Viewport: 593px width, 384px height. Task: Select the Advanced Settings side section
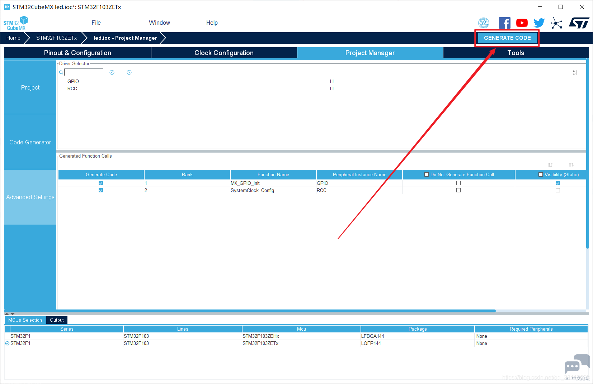pyautogui.click(x=30, y=197)
